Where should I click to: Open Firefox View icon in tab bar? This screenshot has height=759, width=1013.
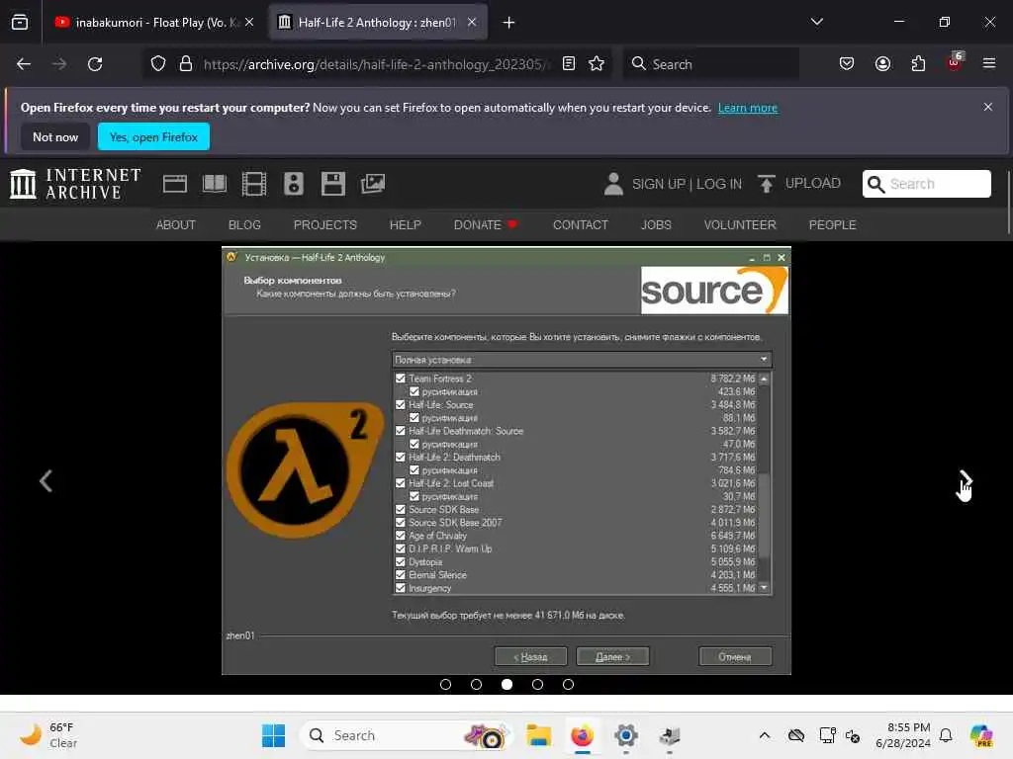tap(20, 22)
